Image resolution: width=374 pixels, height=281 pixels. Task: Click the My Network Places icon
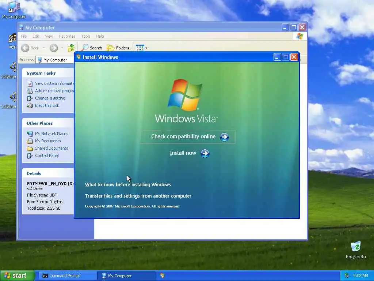point(30,134)
